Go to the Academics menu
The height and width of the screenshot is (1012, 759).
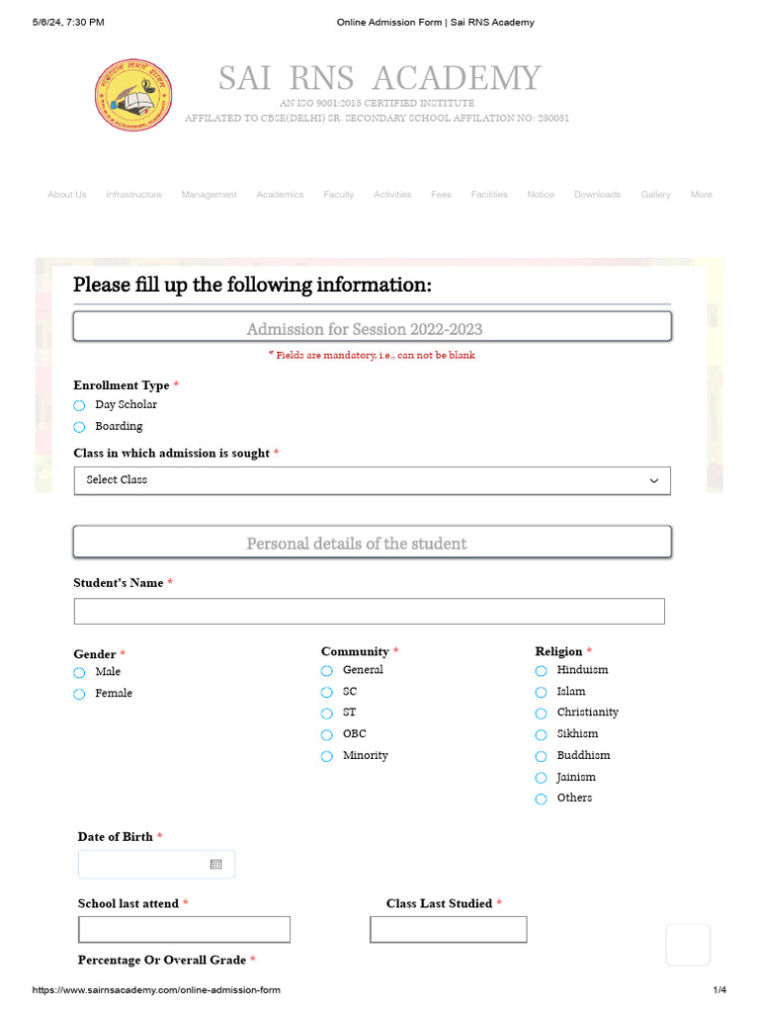tap(280, 195)
